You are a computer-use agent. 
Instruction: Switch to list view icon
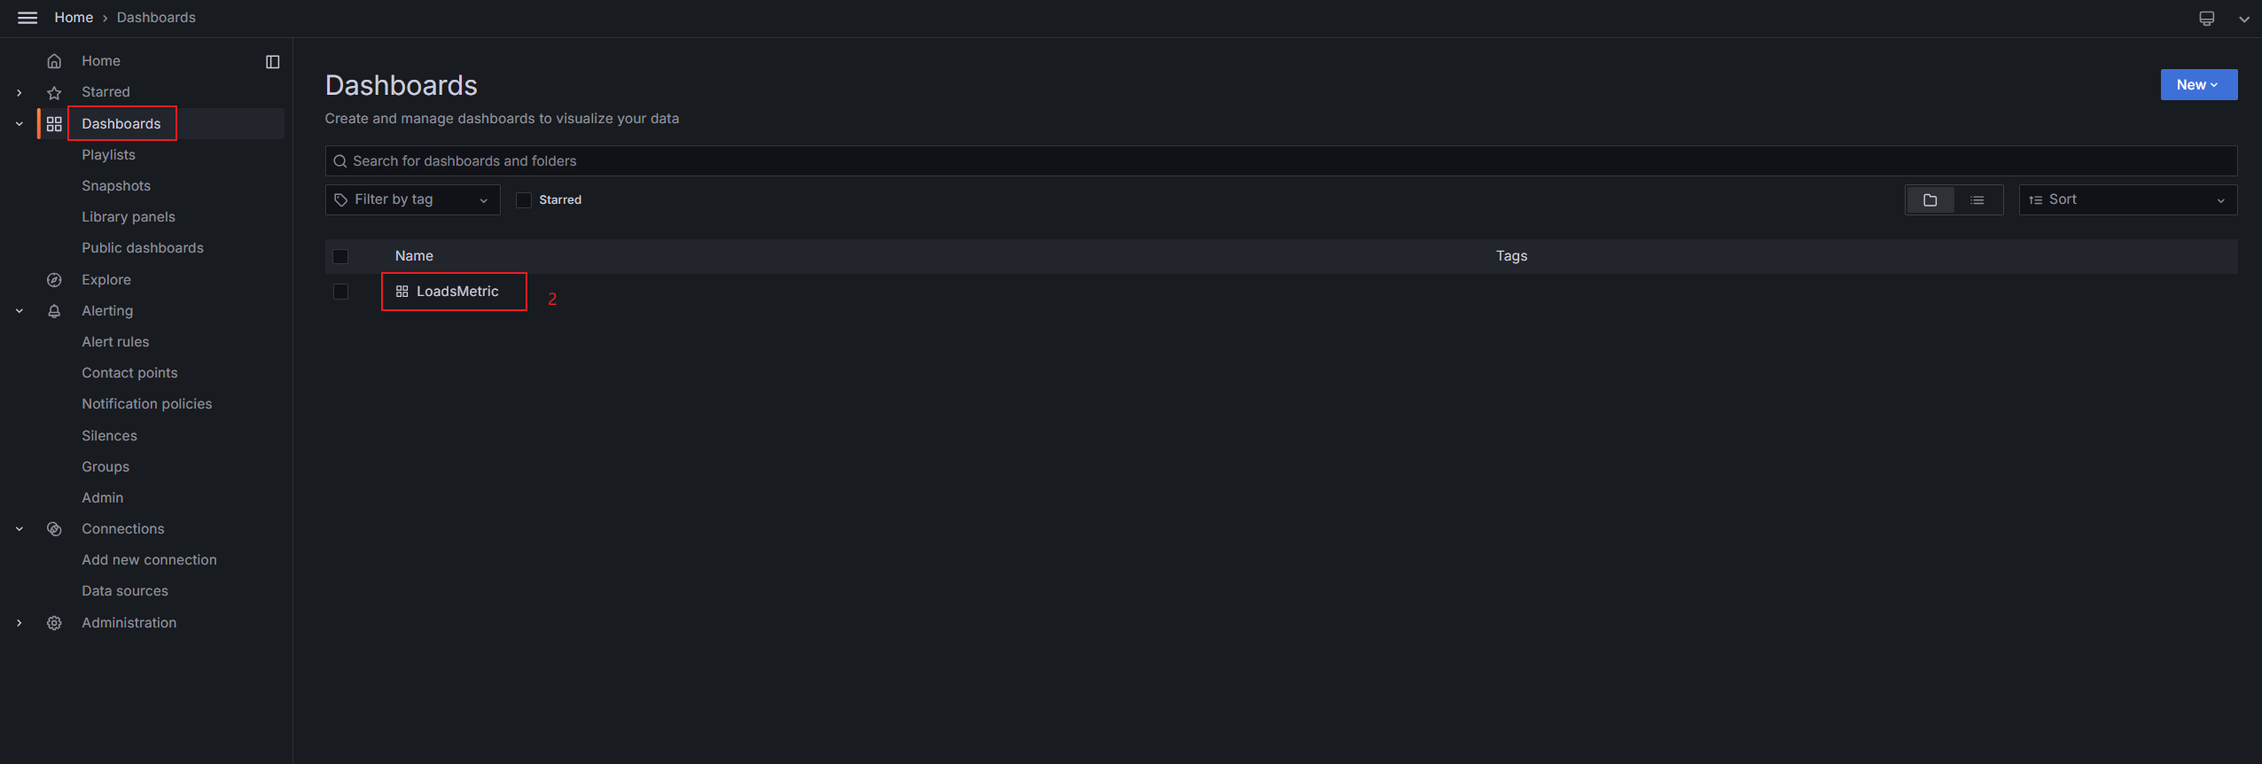1977,200
